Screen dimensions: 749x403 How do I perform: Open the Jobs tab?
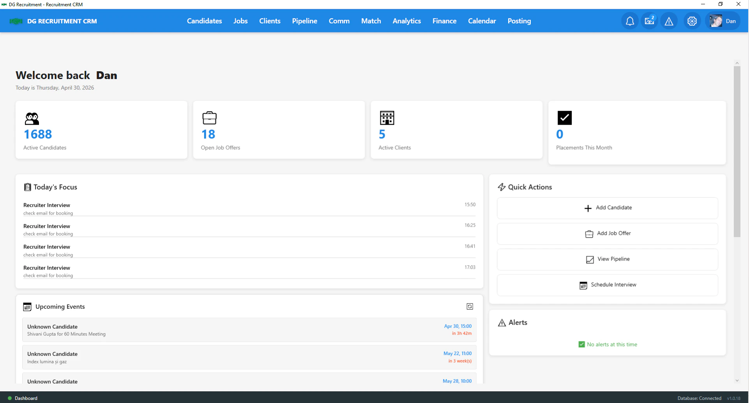coord(240,21)
